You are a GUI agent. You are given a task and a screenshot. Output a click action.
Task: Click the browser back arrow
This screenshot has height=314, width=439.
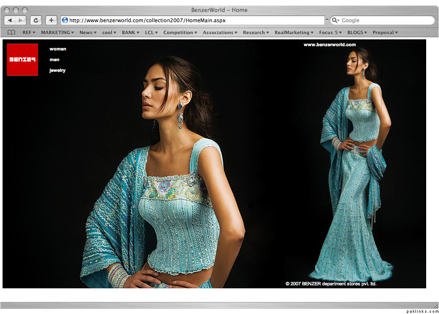coord(10,20)
